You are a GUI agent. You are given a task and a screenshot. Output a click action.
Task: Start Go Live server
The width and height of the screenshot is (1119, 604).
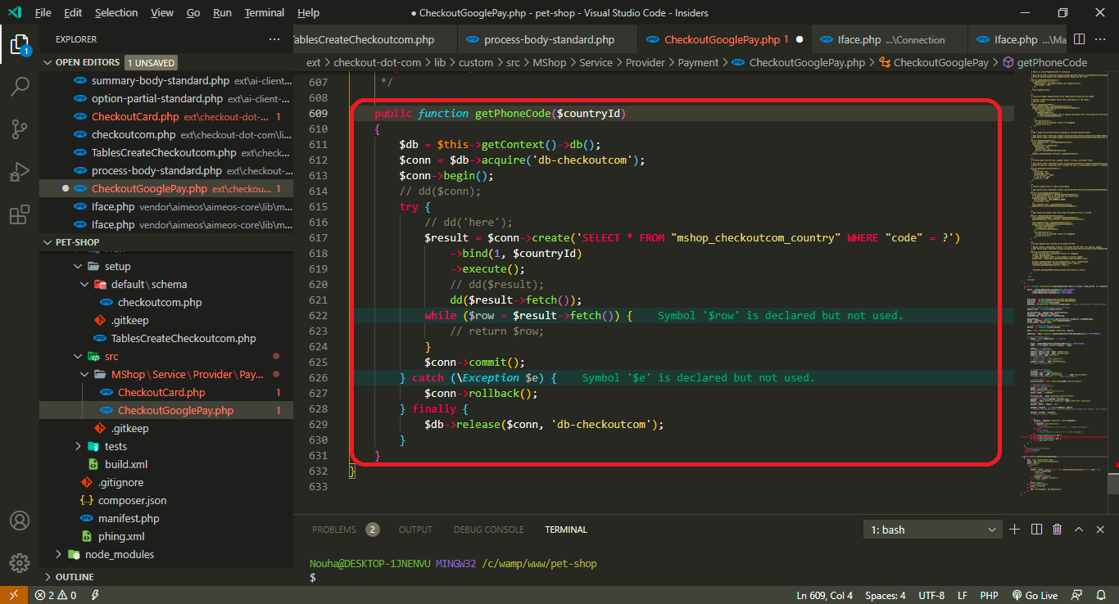pos(1035,596)
